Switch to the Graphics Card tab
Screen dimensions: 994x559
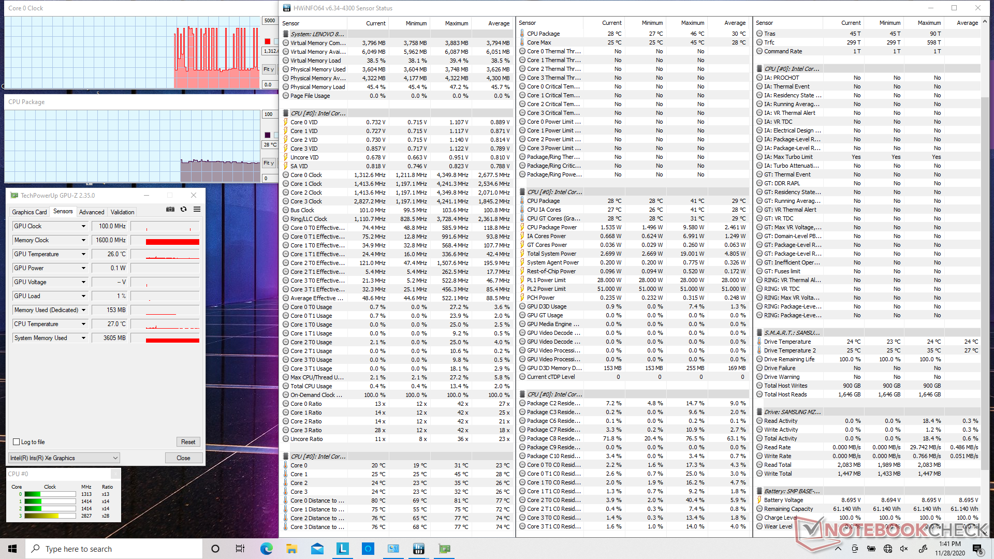tap(30, 212)
